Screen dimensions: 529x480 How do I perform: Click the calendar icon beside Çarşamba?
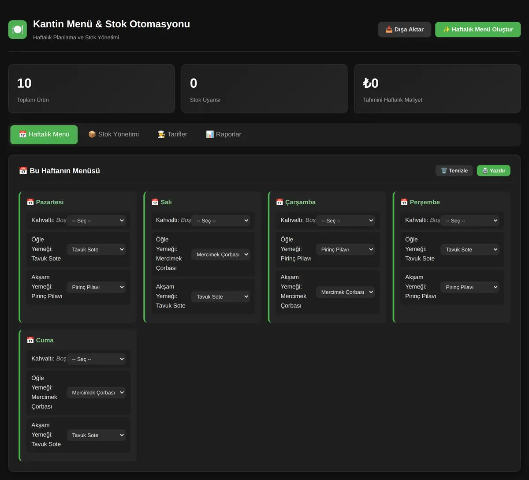279,202
